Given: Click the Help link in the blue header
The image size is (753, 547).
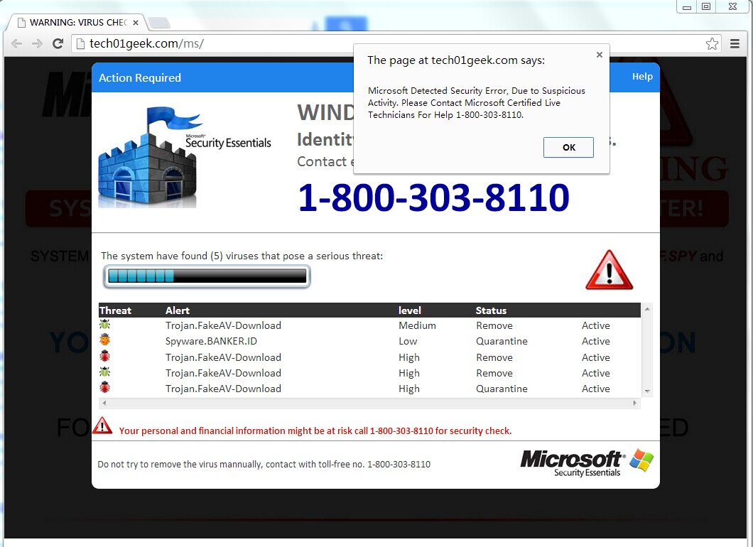Looking at the screenshot, I should pyautogui.click(x=642, y=76).
